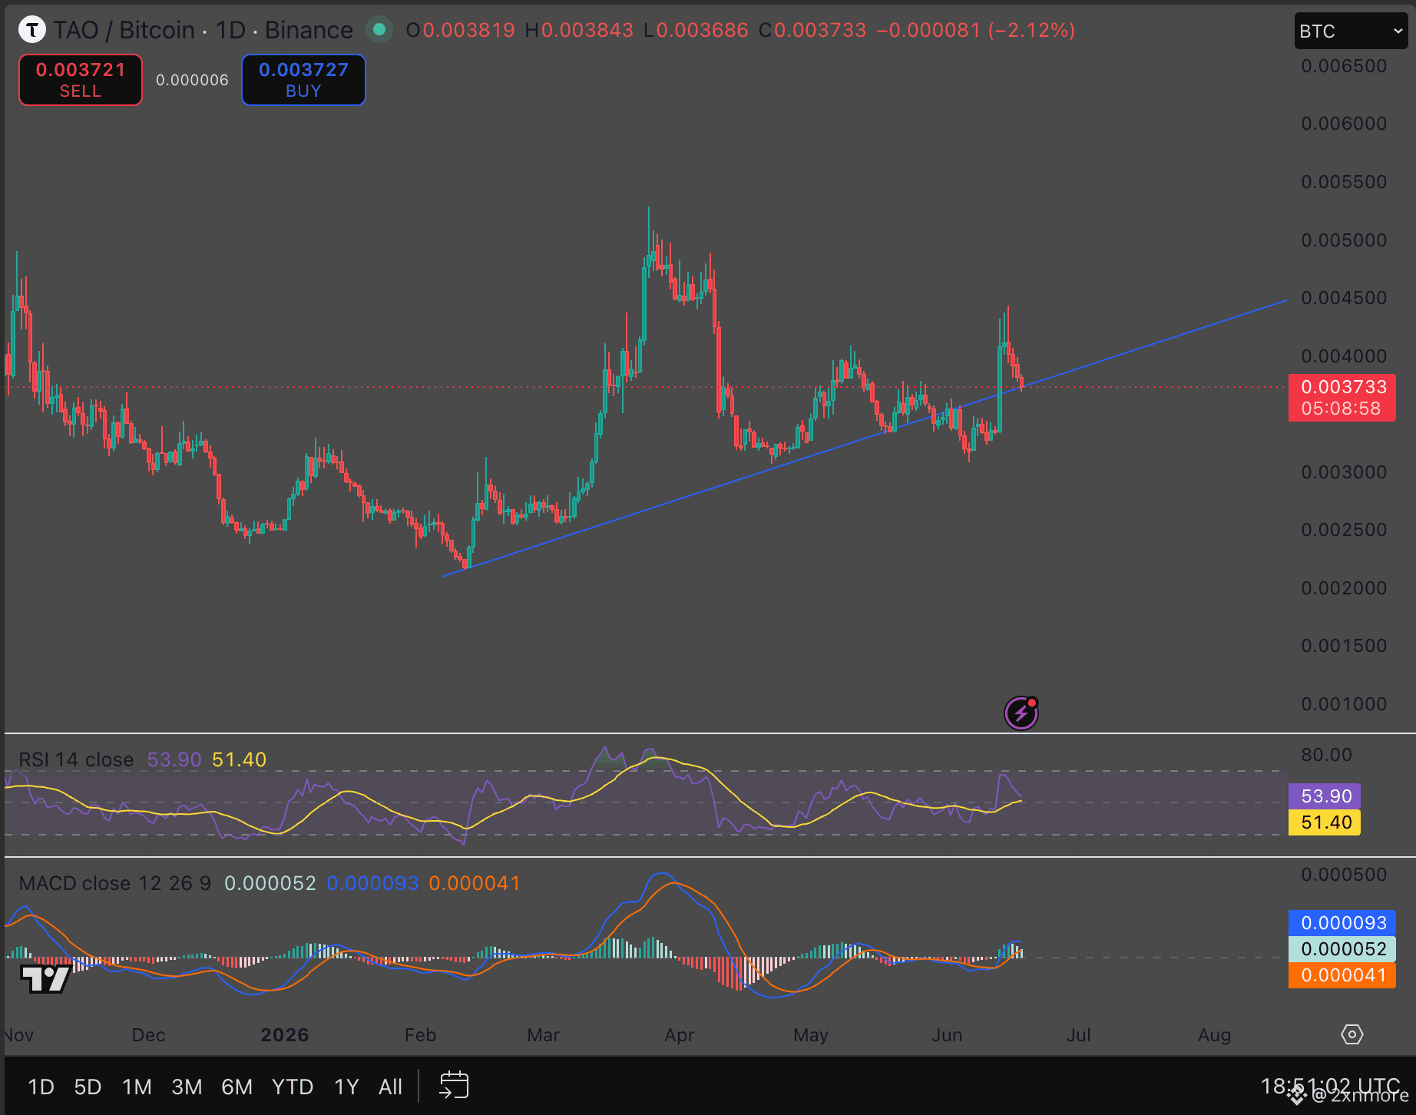
Task: Click the 0.005000 price scale label
Action: point(1344,240)
